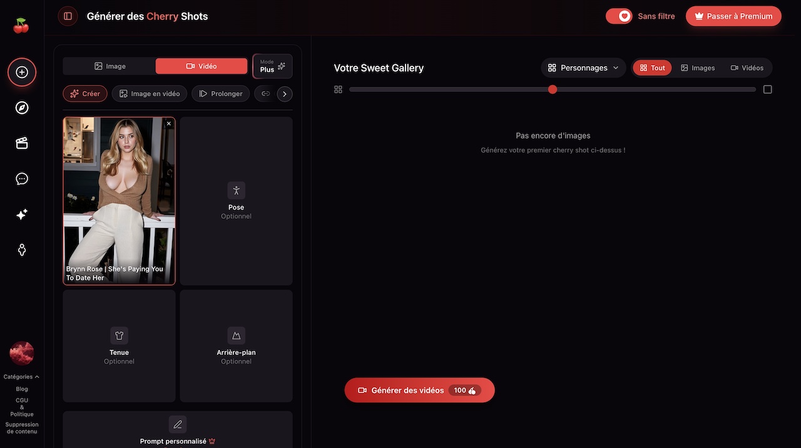Select the Brynn Rose character thumbnail

[x=119, y=201]
